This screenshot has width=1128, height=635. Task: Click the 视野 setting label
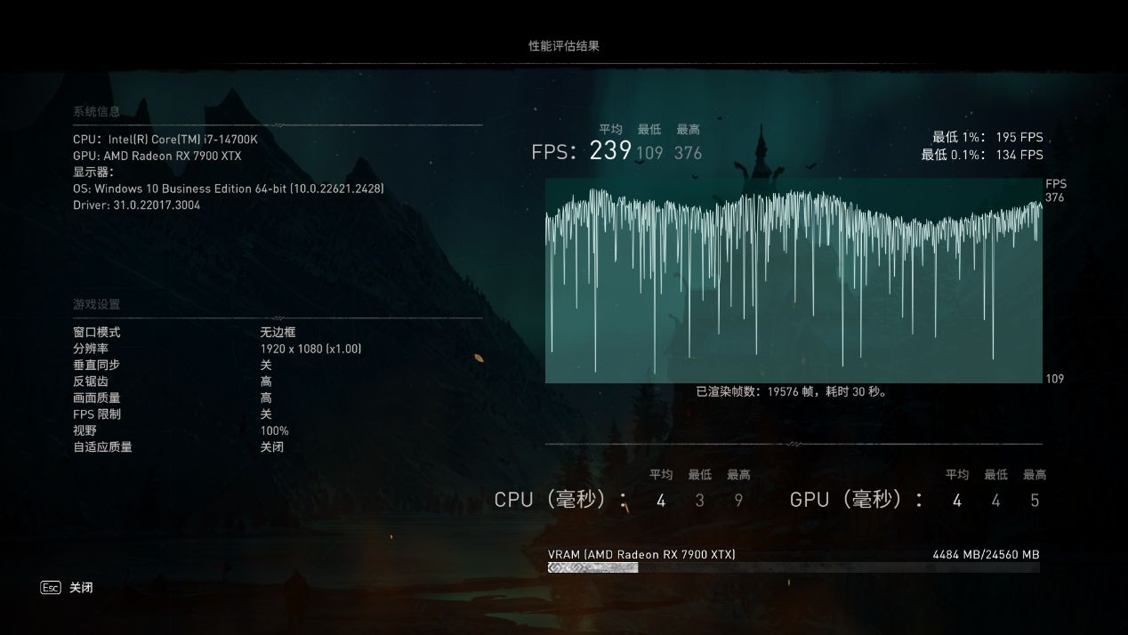(x=85, y=431)
